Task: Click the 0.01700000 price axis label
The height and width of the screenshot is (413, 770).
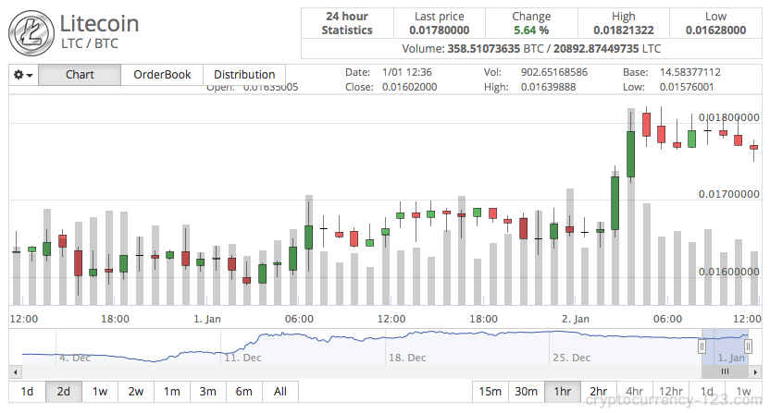Action: coord(728,194)
